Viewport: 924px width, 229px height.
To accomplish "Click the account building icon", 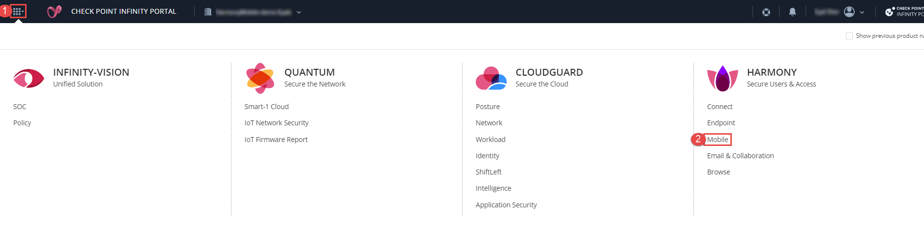I will point(208,12).
